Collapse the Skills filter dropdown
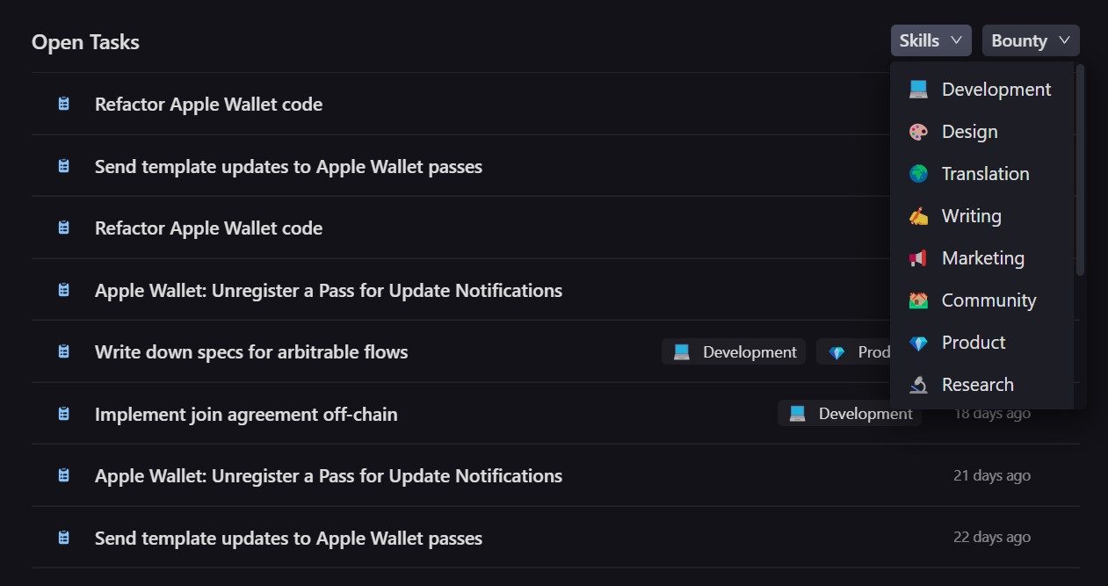Screen dimensions: 1108x586 [x=931, y=40]
